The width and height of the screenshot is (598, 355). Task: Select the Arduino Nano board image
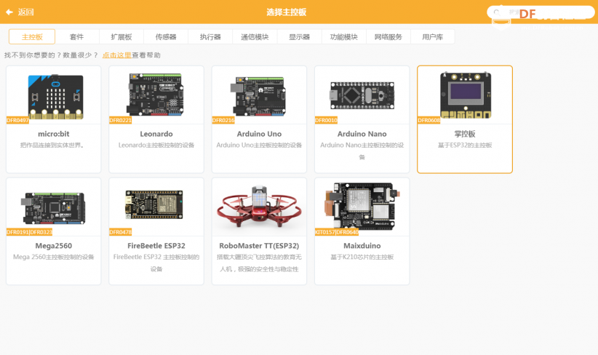click(362, 95)
